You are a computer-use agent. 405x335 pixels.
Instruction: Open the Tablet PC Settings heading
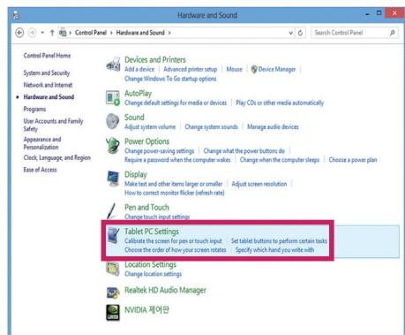pyautogui.click(x=152, y=232)
